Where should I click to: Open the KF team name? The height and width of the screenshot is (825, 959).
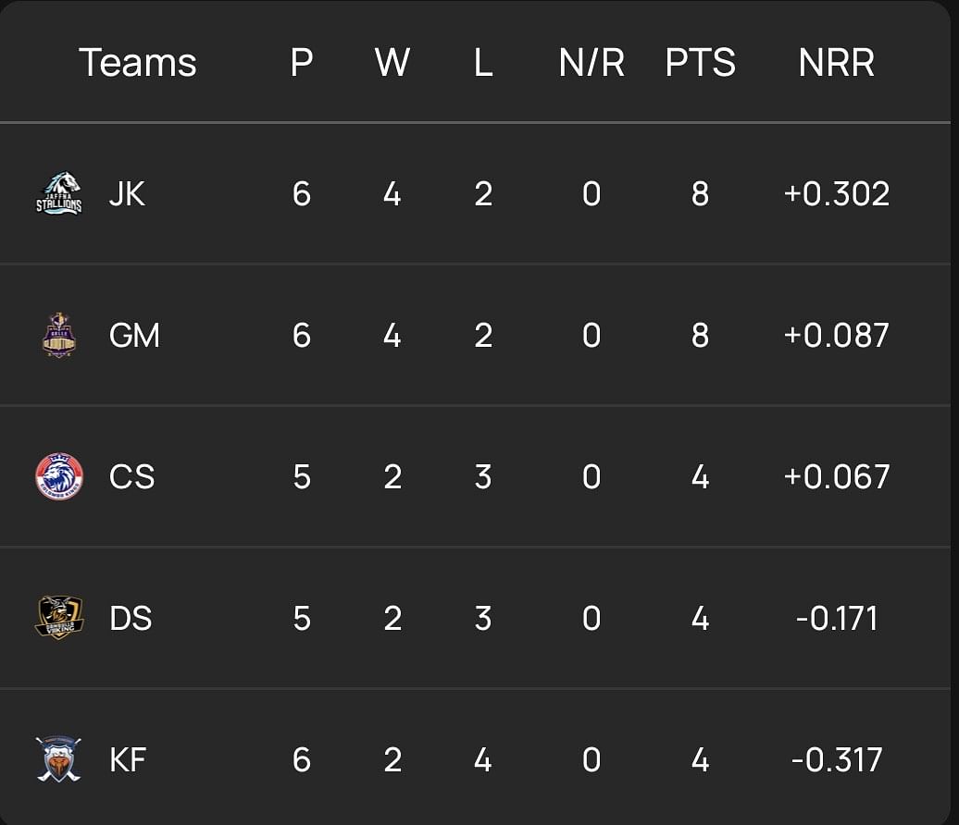128,759
